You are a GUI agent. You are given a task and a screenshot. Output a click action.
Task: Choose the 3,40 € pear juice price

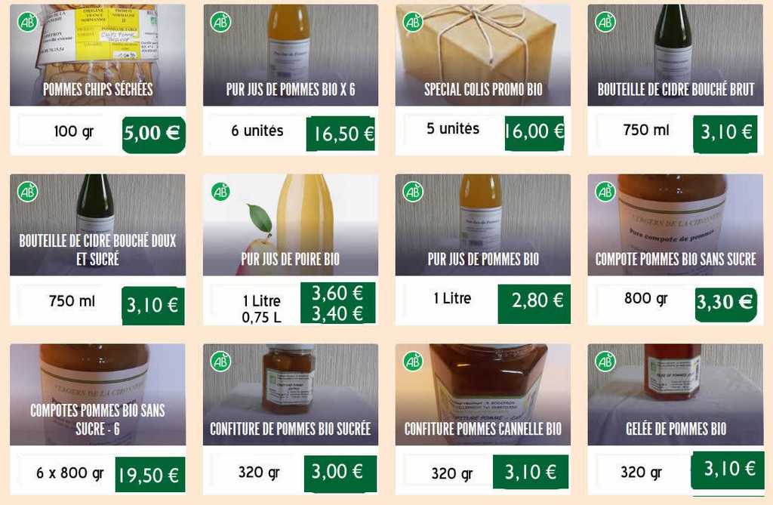coord(337,314)
